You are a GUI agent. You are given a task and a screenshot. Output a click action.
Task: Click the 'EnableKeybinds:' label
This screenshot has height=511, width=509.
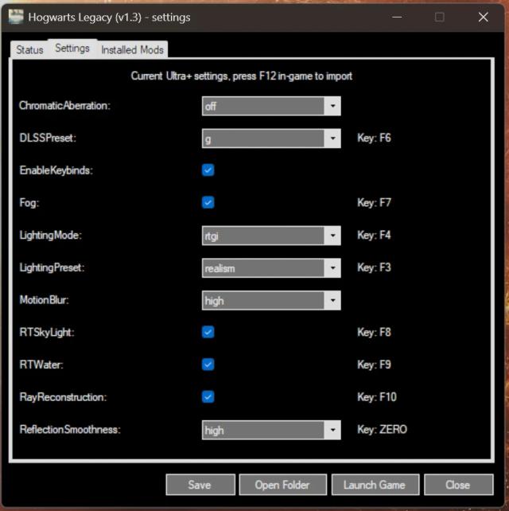click(x=56, y=170)
